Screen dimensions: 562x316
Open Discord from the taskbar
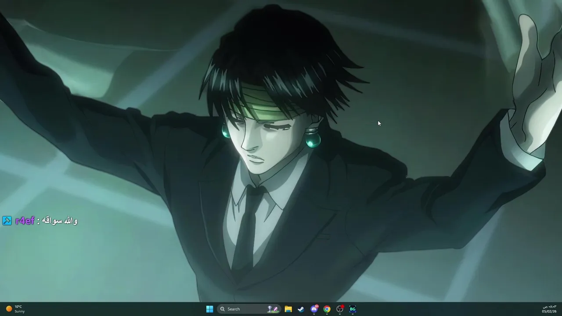point(314,309)
